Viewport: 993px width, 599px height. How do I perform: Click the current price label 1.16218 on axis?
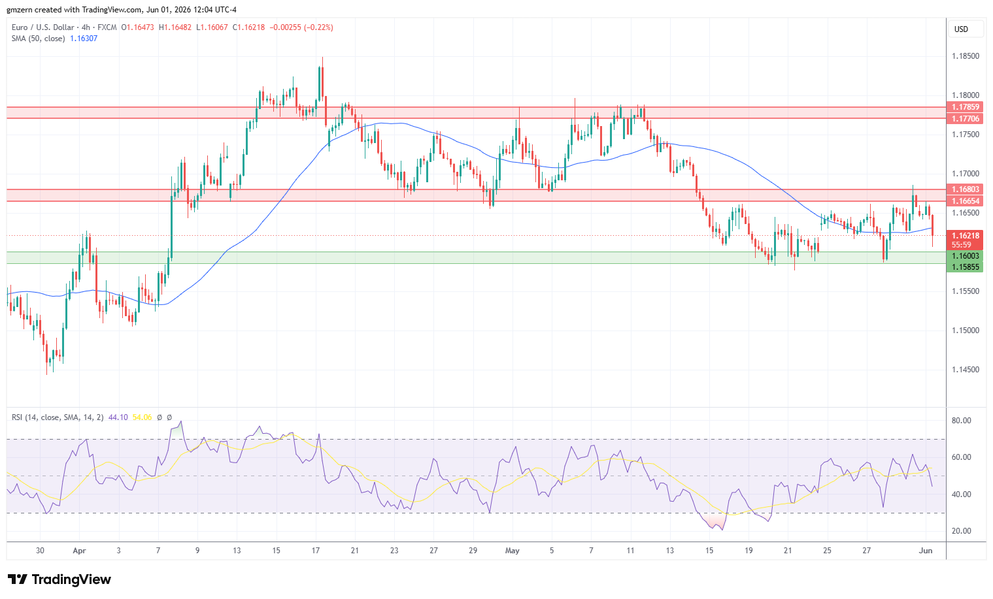[x=966, y=236]
